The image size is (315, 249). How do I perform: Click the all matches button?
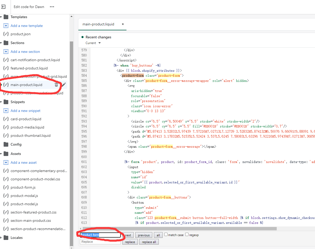158,235
